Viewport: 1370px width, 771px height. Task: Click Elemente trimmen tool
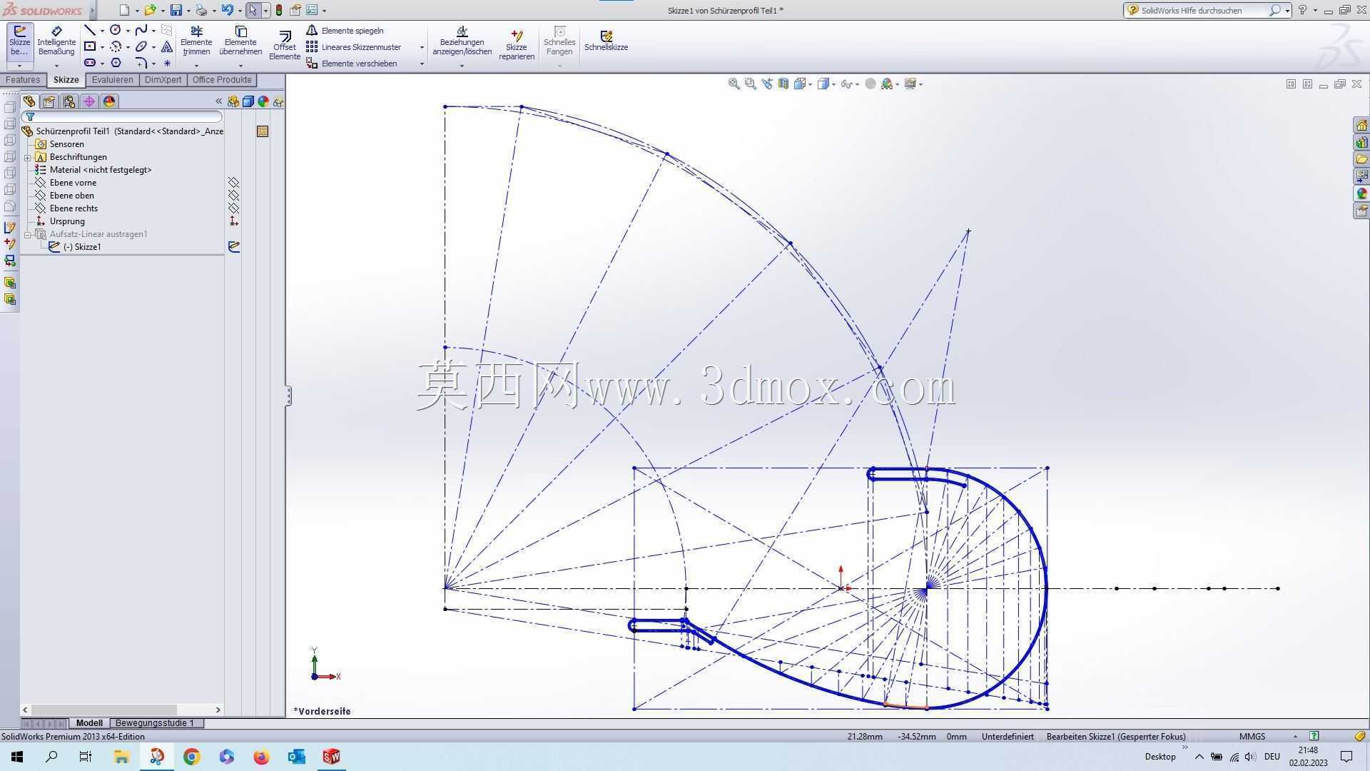tap(196, 41)
